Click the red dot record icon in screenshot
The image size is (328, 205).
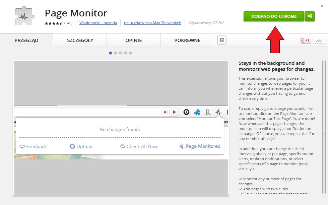(x=165, y=112)
